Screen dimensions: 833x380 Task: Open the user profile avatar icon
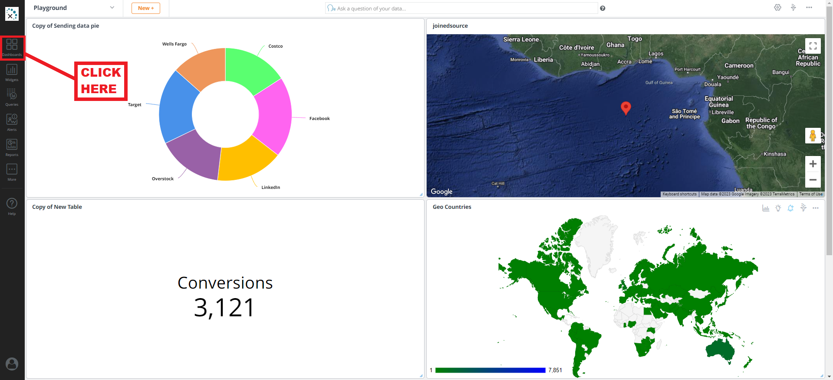click(x=12, y=364)
